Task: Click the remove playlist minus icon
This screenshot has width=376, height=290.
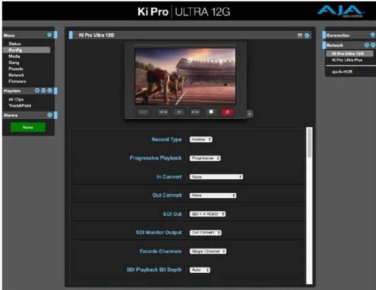Action: [x=43, y=91]
